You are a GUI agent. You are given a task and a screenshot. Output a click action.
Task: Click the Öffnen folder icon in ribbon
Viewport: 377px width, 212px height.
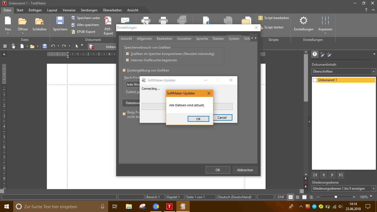(x=22, y=21)
